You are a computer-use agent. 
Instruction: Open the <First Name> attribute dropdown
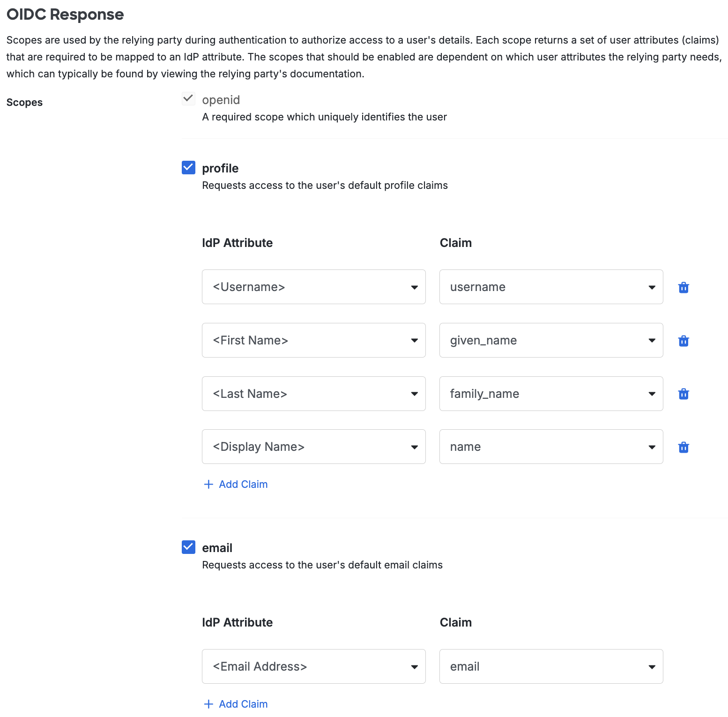(414, 340)
